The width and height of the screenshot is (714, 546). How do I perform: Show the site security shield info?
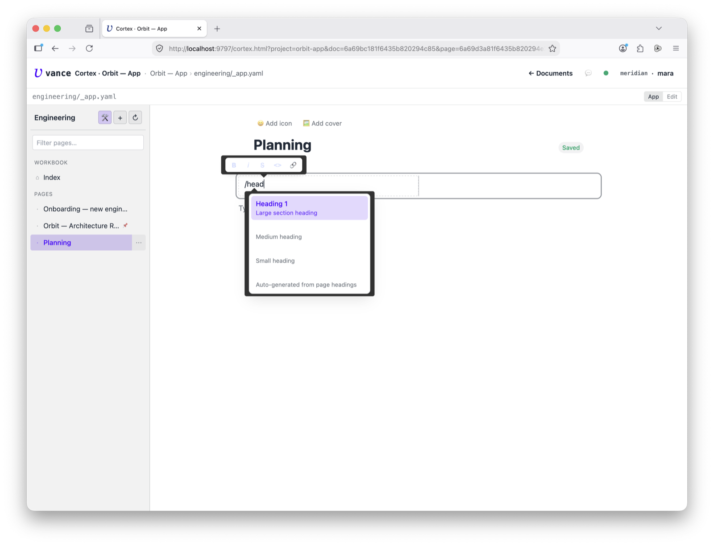point(160,49)
